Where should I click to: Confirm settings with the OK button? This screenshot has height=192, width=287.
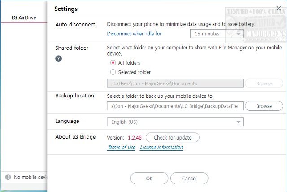[149, 179]
